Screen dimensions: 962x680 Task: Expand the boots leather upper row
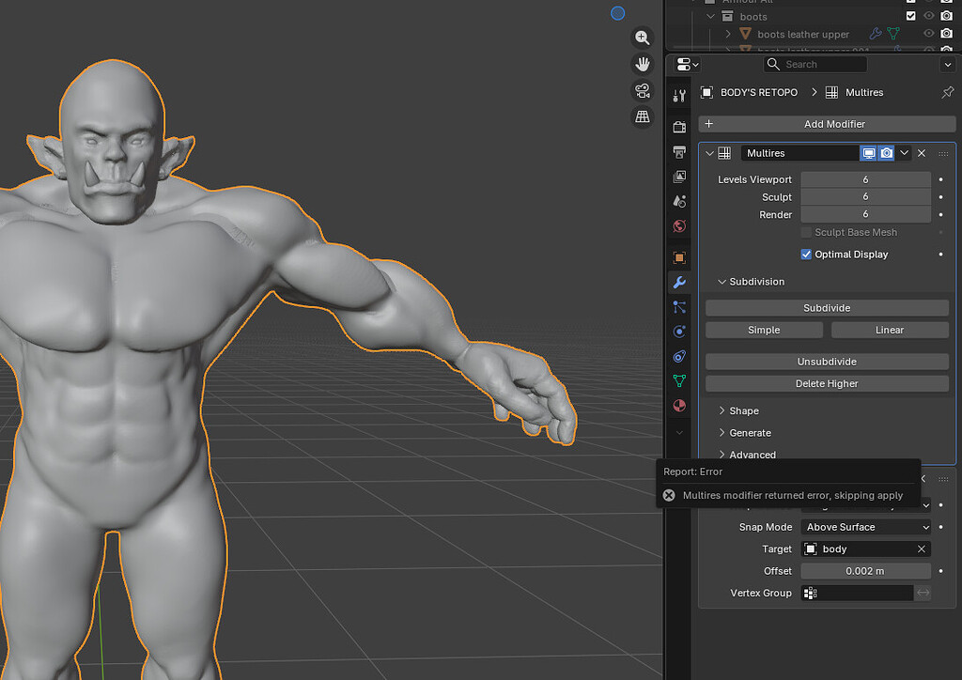point(728,34)
